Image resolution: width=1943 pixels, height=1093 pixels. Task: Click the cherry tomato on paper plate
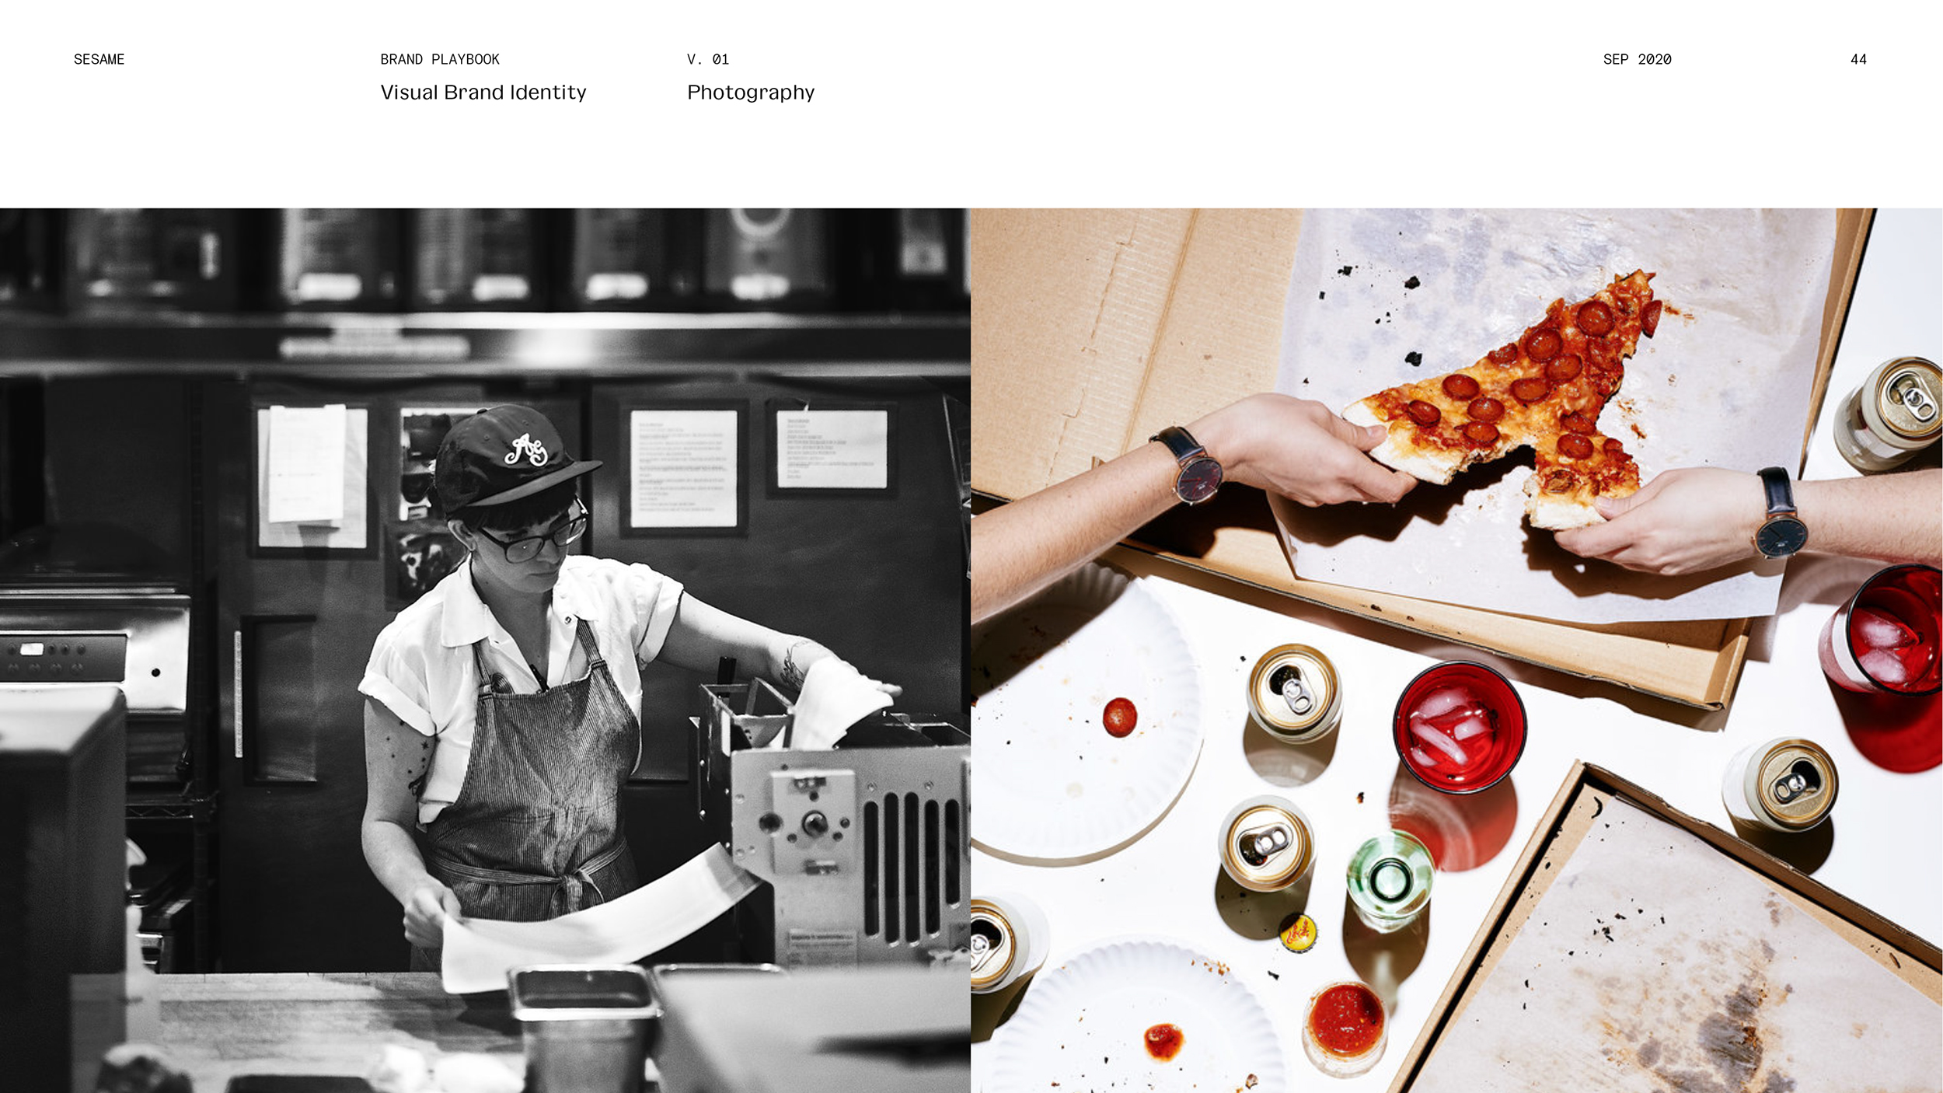[1119, 717]
